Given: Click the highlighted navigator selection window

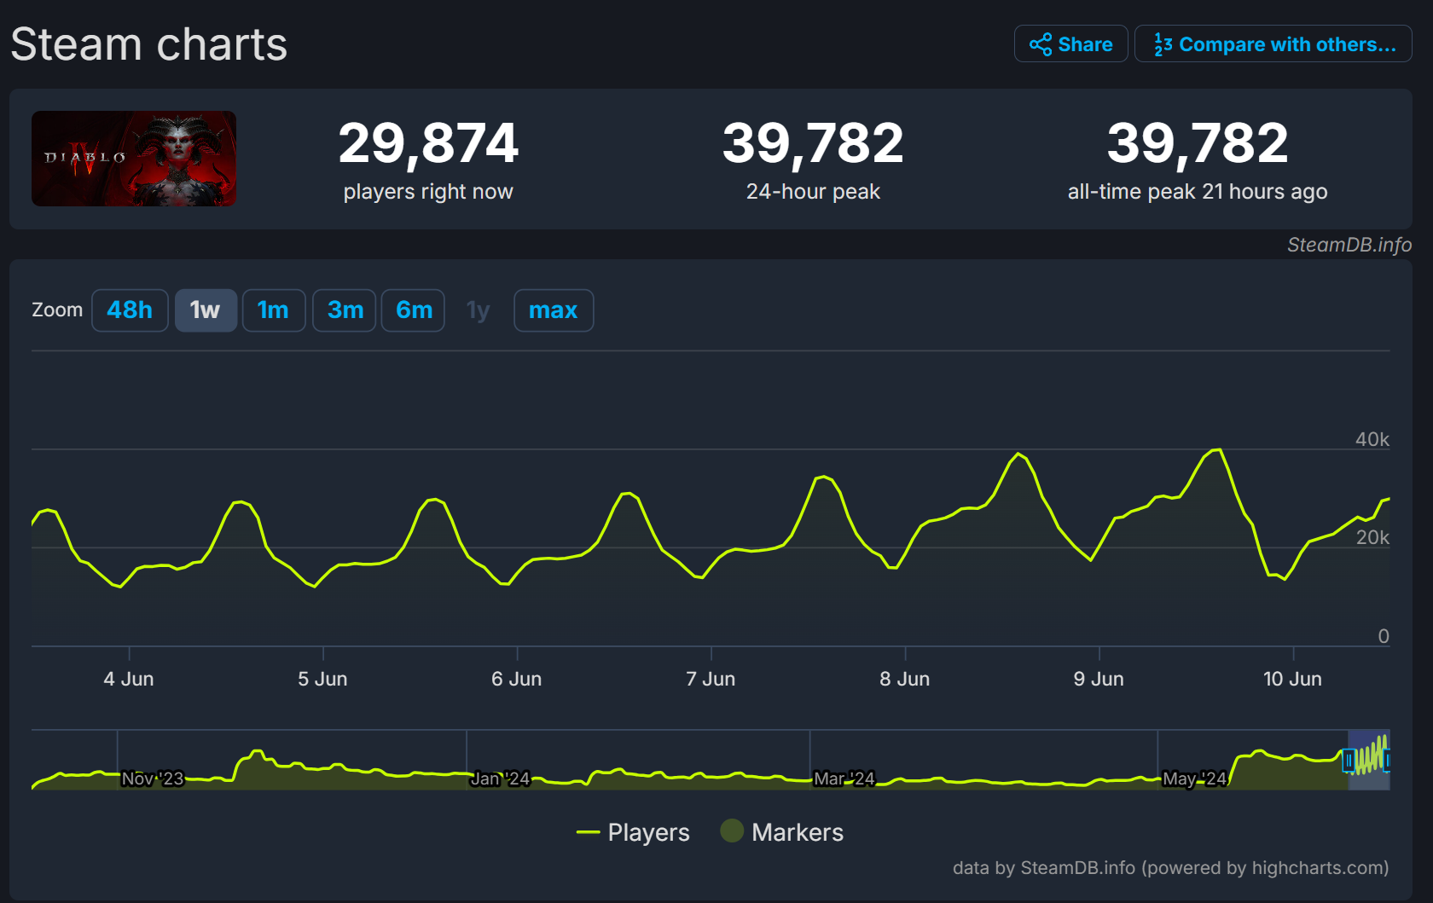Looking at the screenshot, I should coord(1369,760).
